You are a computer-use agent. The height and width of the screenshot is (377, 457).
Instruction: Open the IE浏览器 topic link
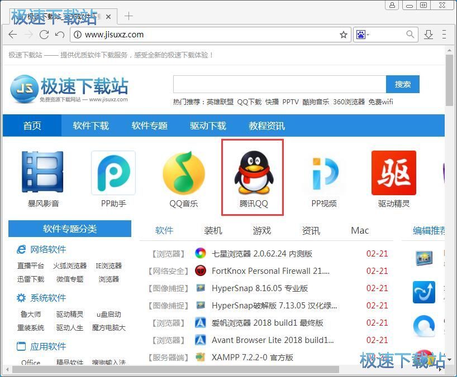click(x=109, y=265)
